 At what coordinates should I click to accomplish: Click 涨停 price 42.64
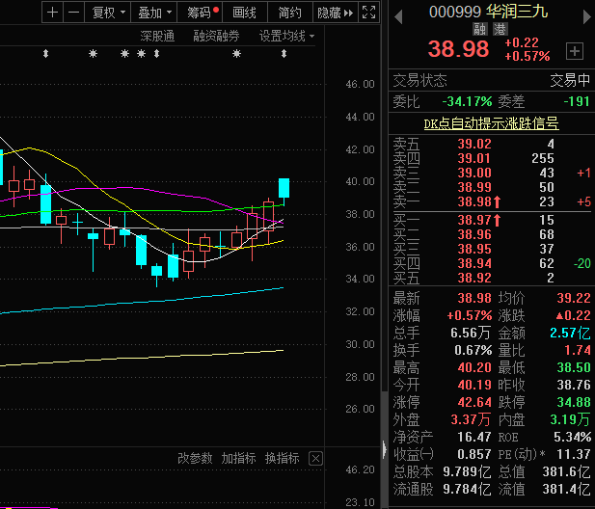[474, 402]
